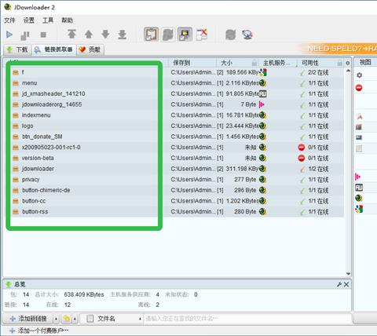Screen dimensions: 377x336
Task: Click the update globe icon in toolbar
Action: pyautogui.click(x=247, y=35)
